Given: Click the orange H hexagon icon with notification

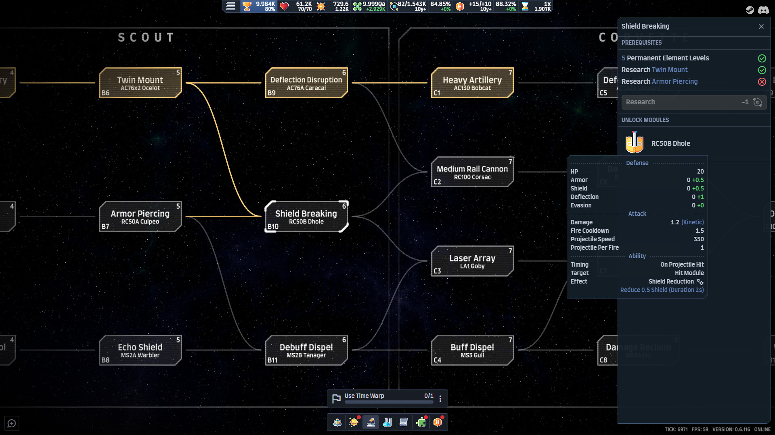Looking at the screenshot, I should tap(438, 422).
